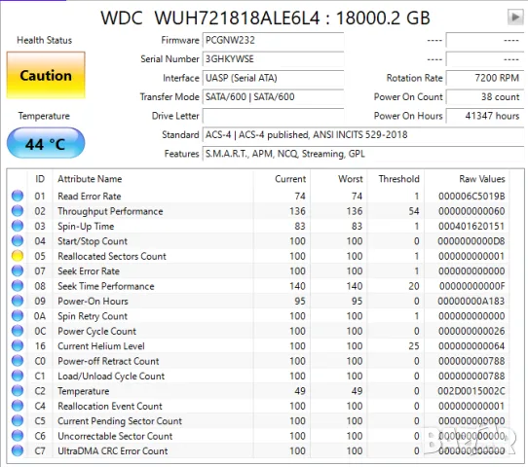Select the Current Helium Level name
This screenshot has height=467, width=528.
tap(101, 346)
